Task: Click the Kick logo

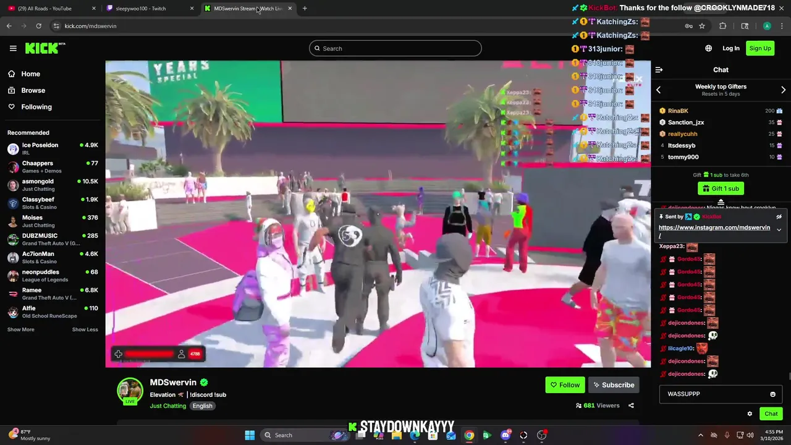Action: (44, 48)
